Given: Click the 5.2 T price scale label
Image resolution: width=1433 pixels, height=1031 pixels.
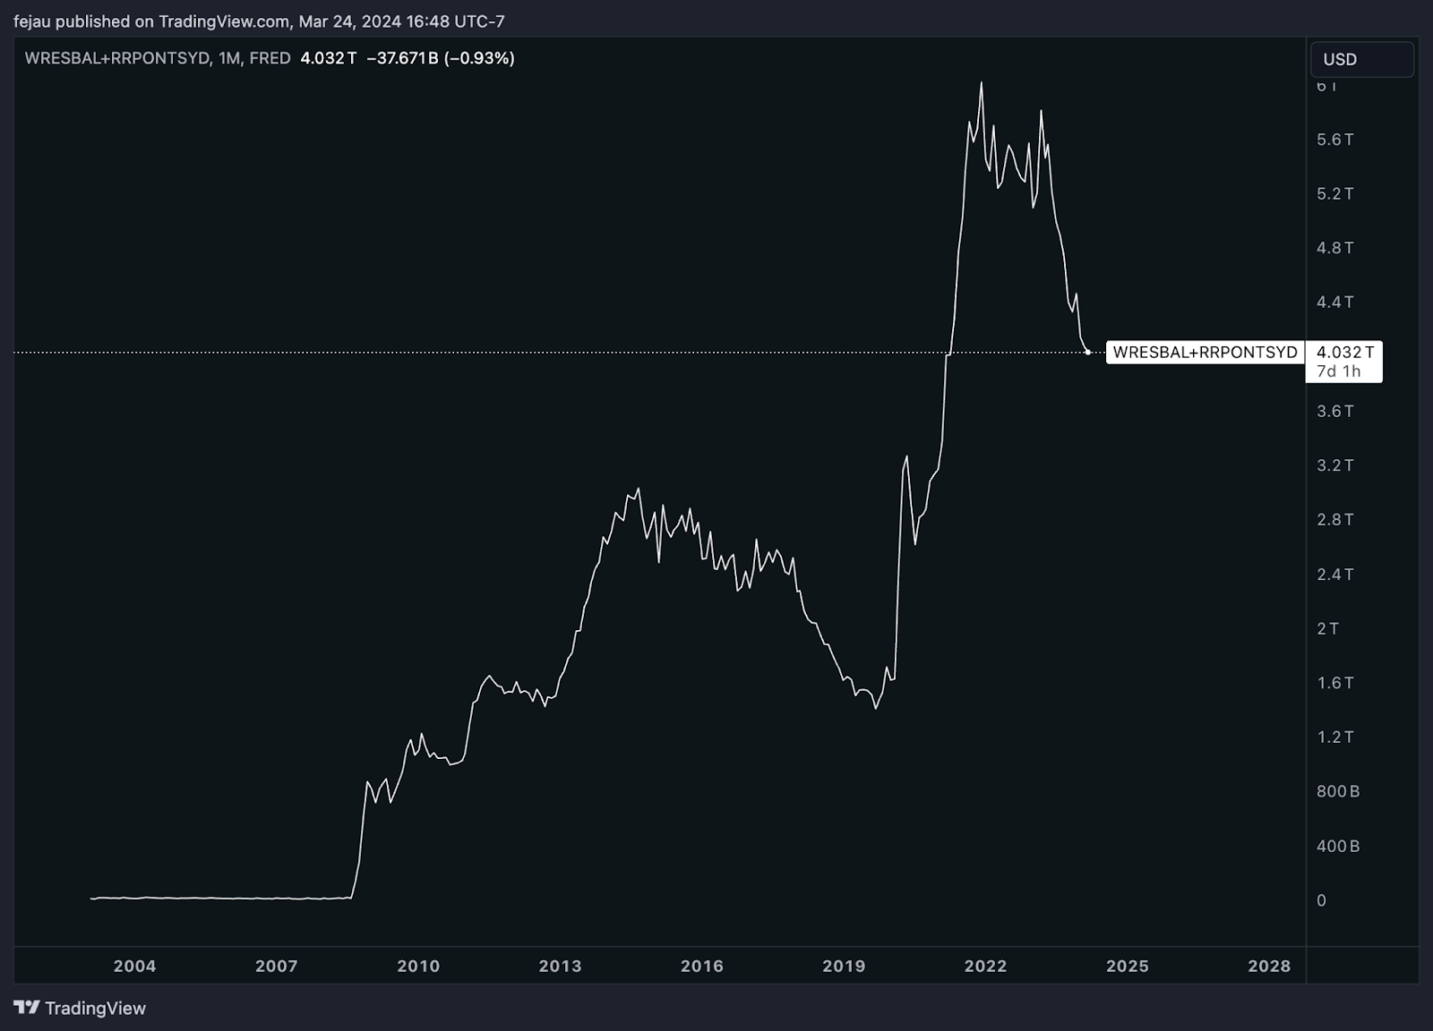Looking at the screenshot, I should (1334, 193).
